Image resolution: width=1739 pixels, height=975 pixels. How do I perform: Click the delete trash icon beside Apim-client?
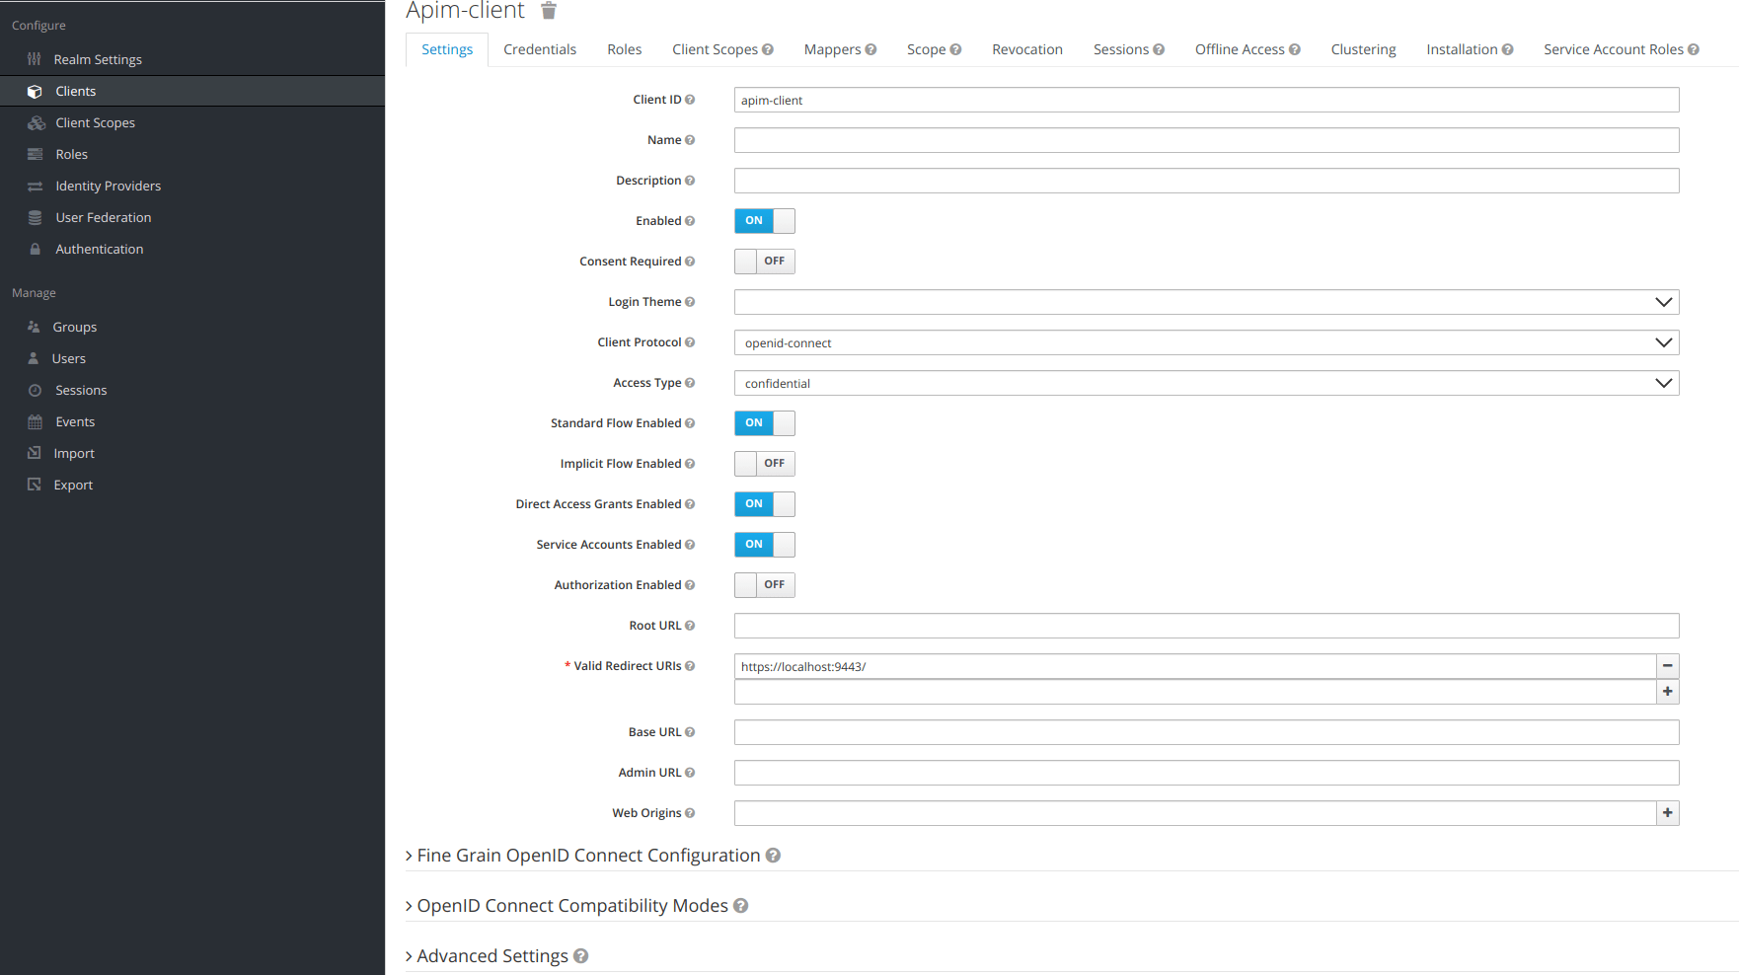tap(549, 11)
